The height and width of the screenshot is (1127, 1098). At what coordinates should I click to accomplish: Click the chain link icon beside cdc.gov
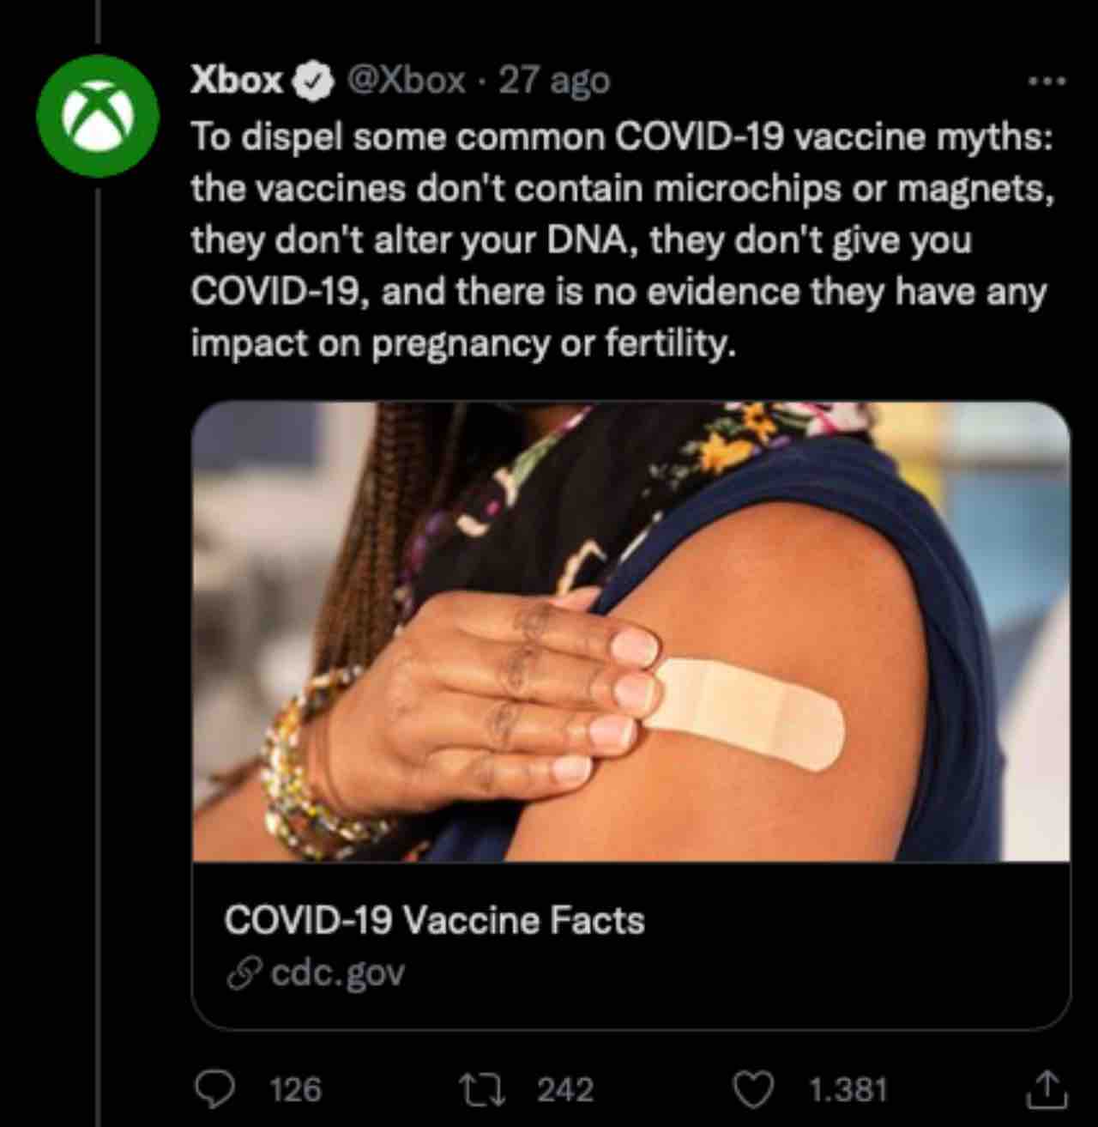244,974
